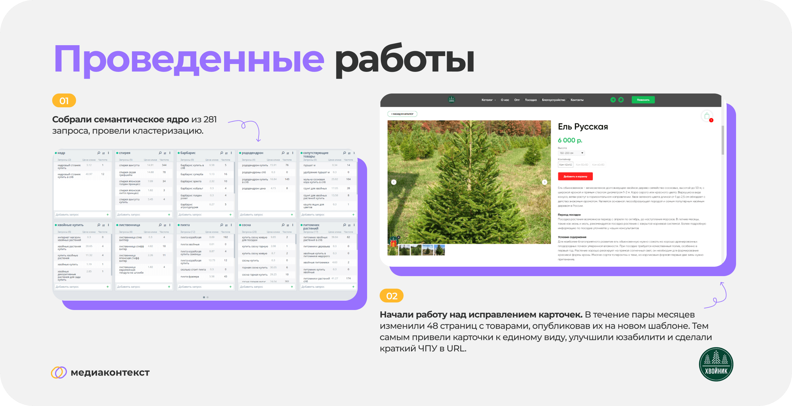
Task: Click the green Позвонить button
Action: [643, 100]
